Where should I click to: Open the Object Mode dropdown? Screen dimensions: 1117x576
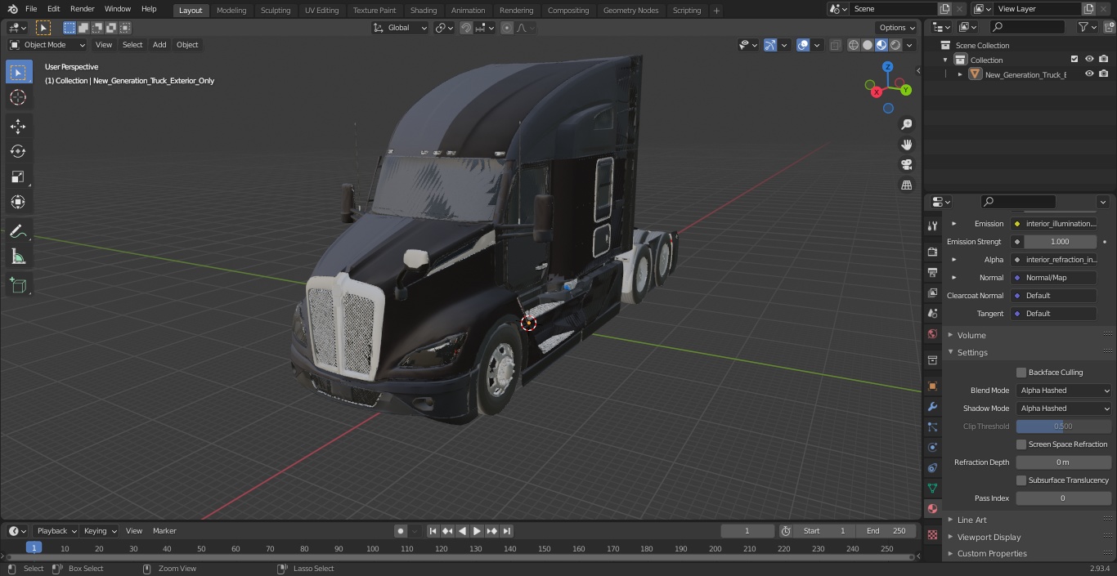[47, 45]
